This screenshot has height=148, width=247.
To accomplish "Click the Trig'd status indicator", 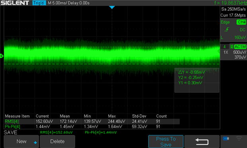I will (39, 3).
